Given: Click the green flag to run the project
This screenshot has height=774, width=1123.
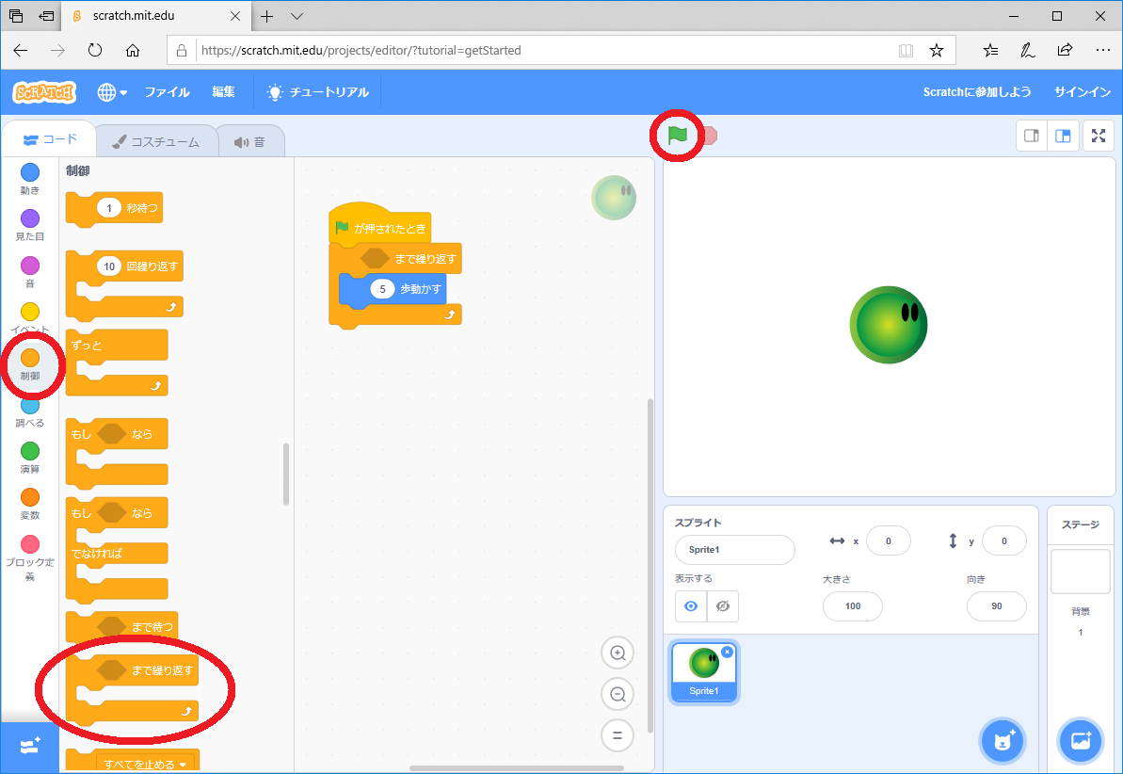Looking at the screenshot, I should tap(677, 135).
